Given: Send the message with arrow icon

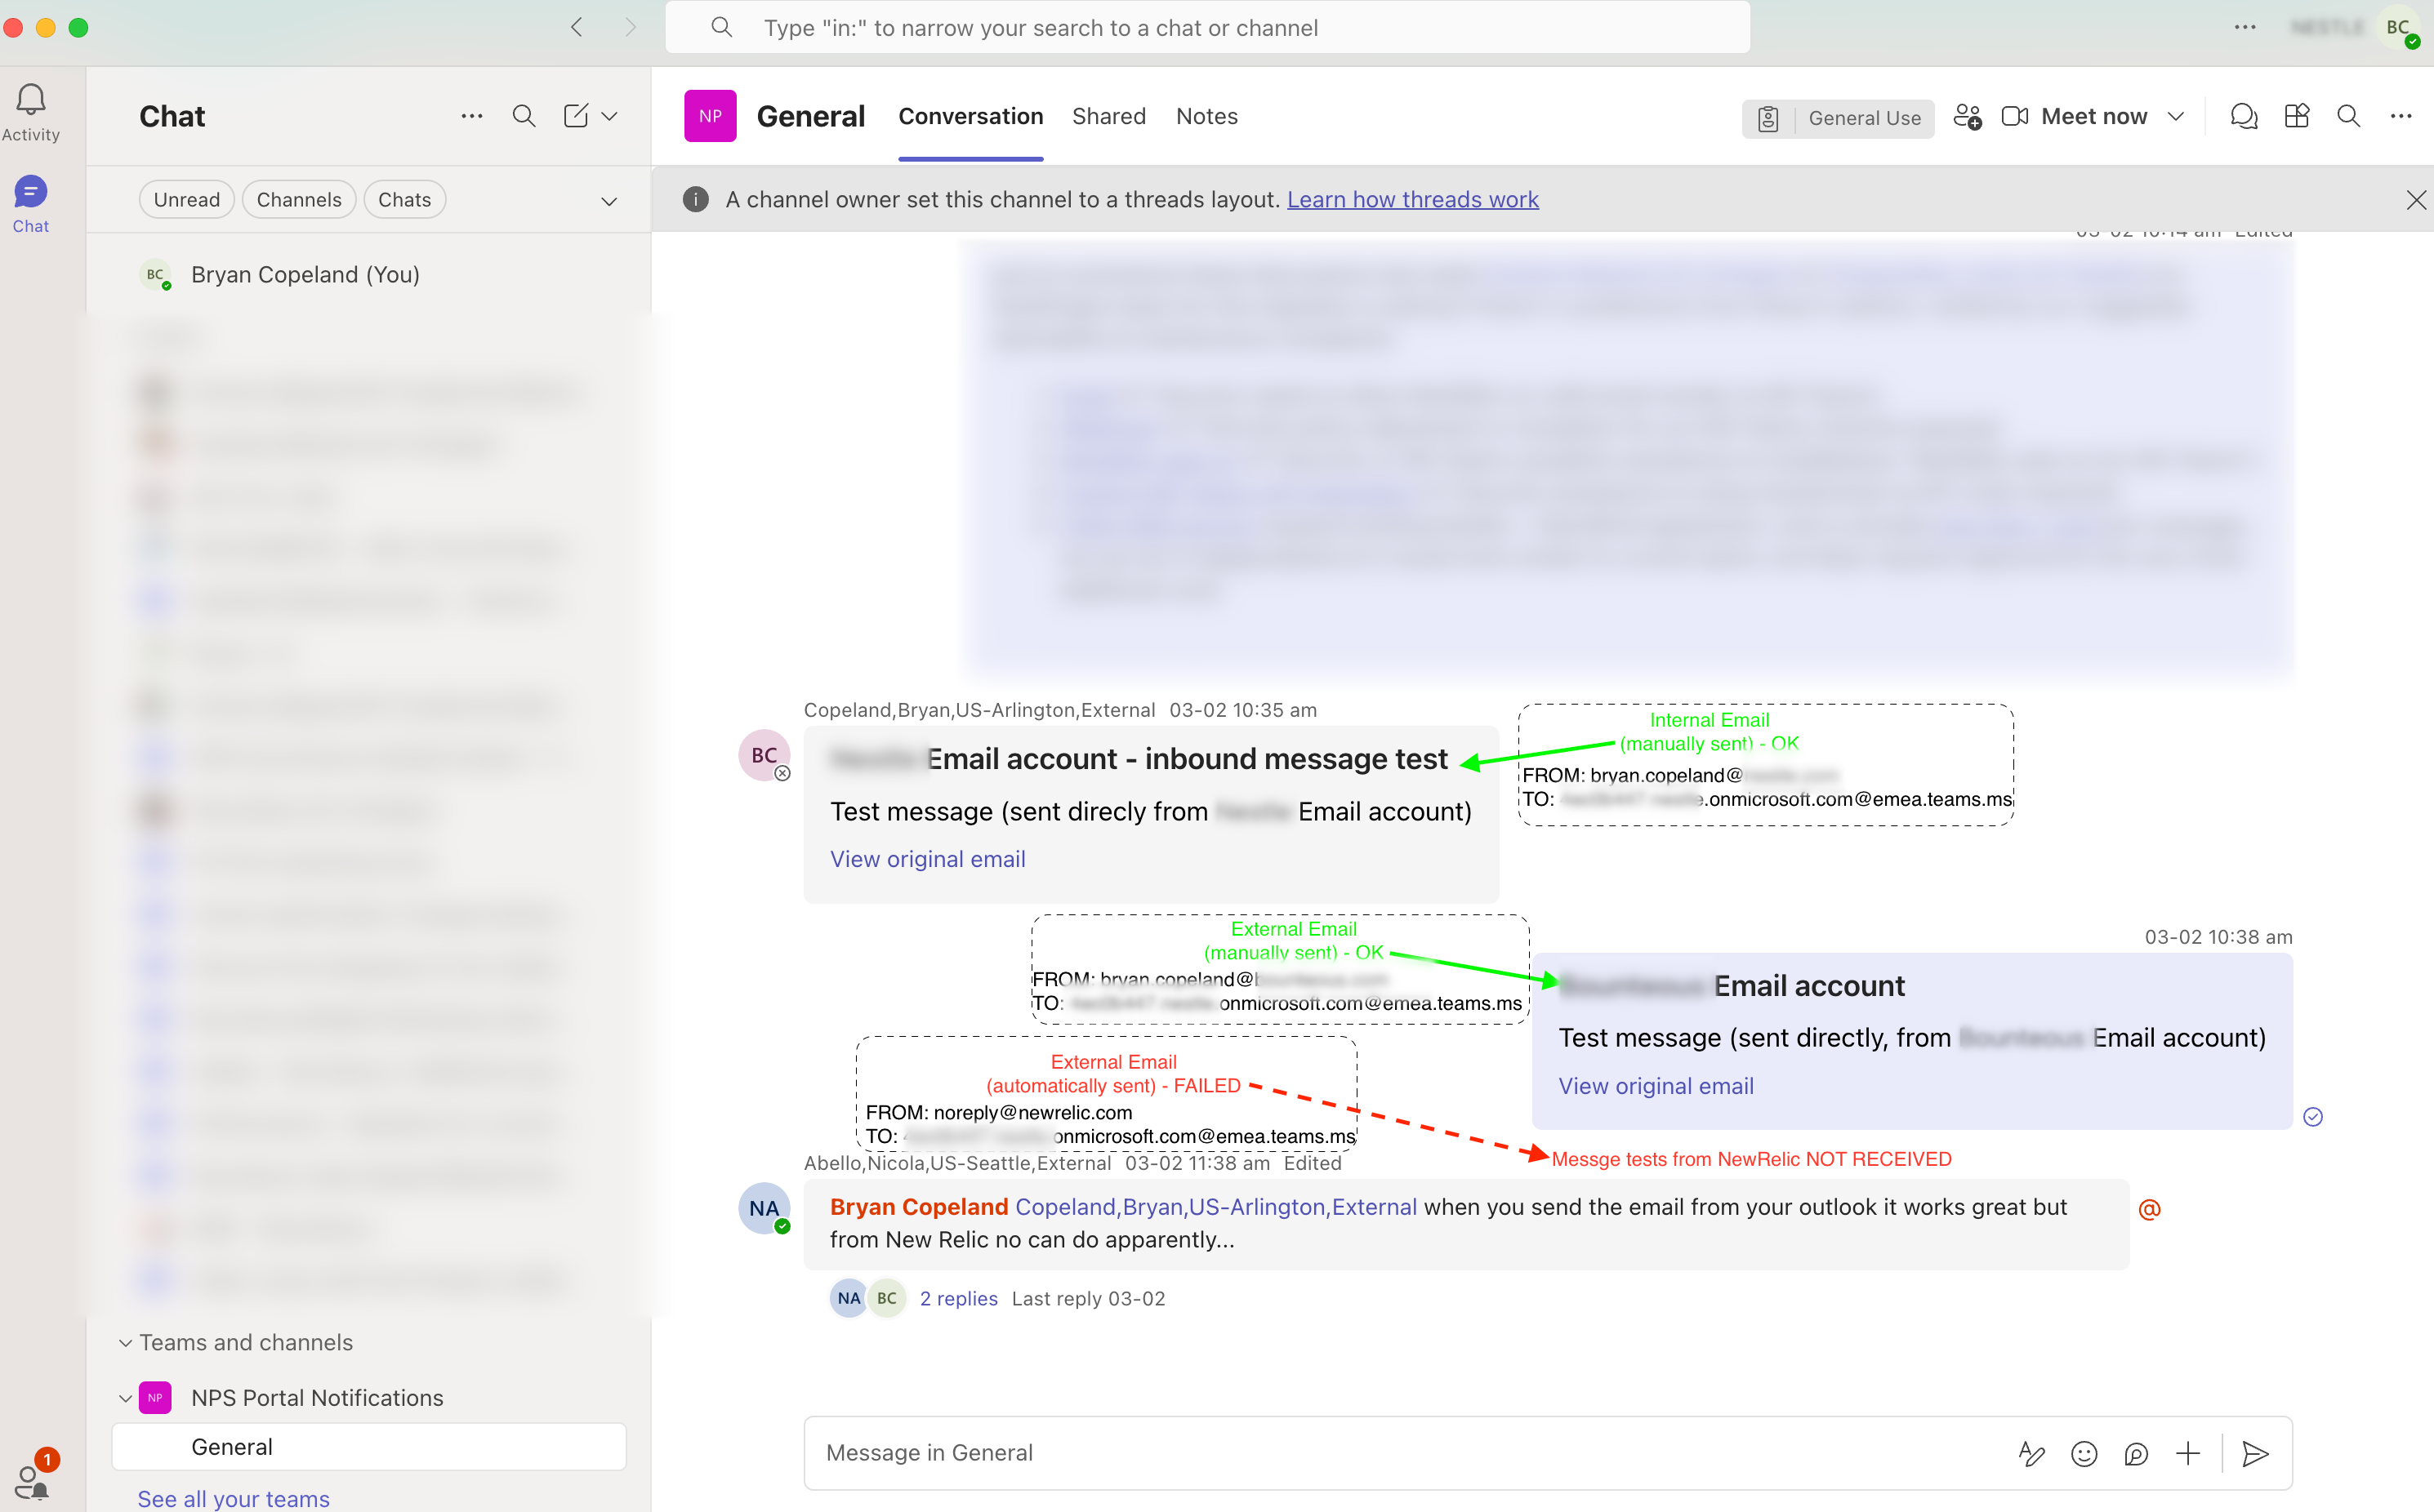Looking at the screenshot, I should [x=2255, y=1453].
